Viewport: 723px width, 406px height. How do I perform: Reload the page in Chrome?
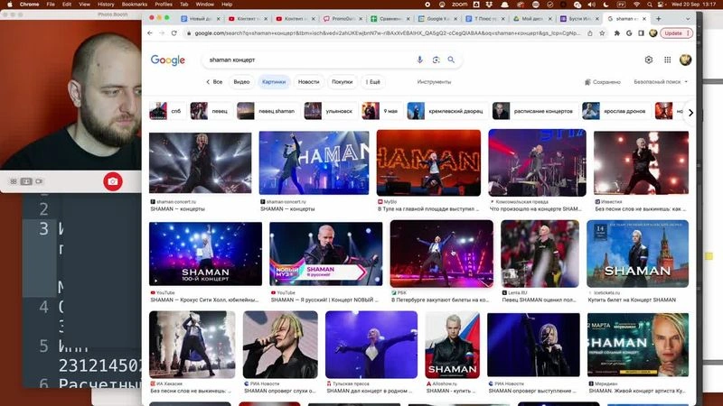pos(174,33)
